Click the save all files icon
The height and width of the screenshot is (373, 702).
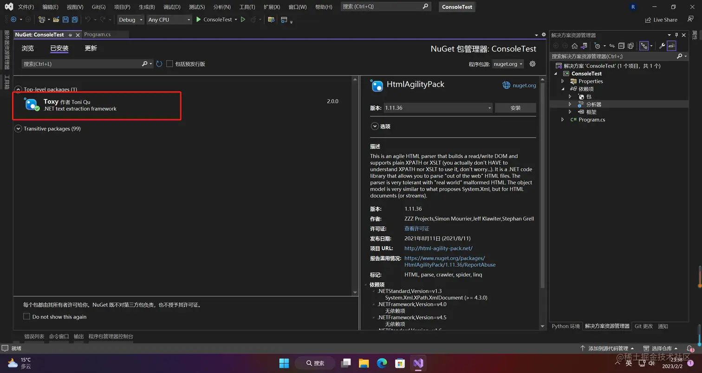coord(75,19)
